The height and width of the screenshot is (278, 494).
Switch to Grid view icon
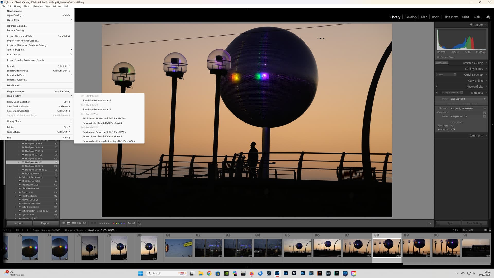pos(63,223)
